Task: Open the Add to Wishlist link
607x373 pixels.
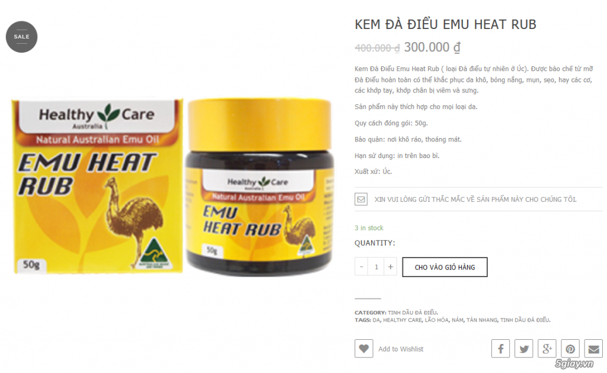Action: click(x=401, y=349)
